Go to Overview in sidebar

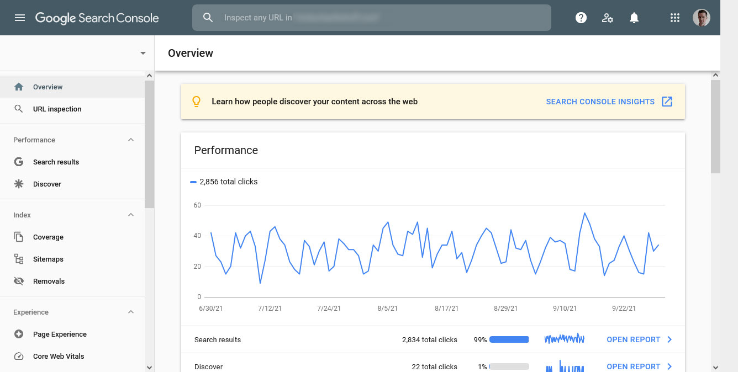72,87
